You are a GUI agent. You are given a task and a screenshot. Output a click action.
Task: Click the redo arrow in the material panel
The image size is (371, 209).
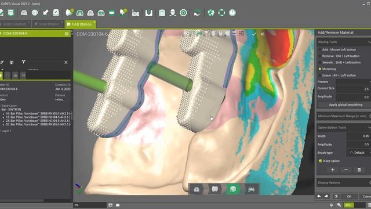tap(326, 196)
